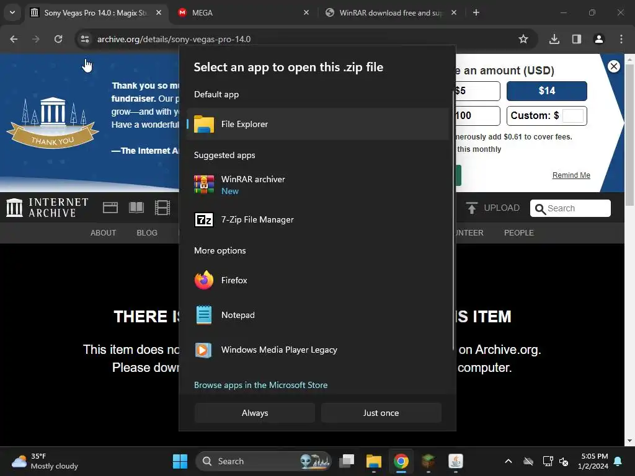The height and width of the screenshot is (476, 635).
Task: Click the Custom amount input field
Action: (573, 116)
